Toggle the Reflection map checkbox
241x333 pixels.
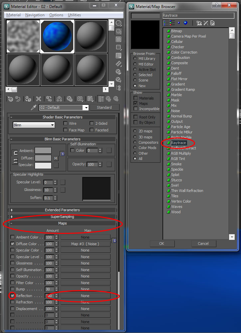tap(13, 296)
